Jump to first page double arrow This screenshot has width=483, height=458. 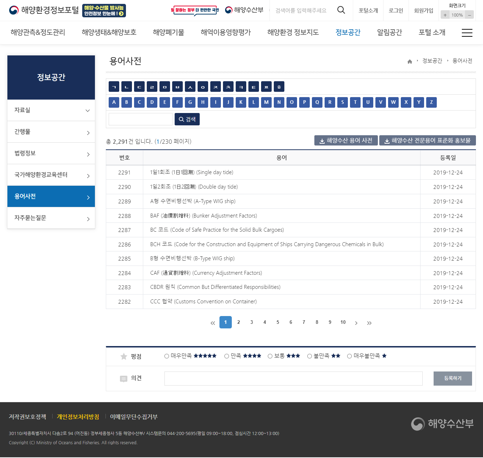(x=212, y=323)
